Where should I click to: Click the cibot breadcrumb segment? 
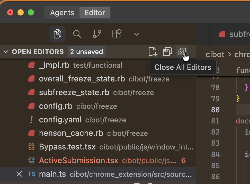(x=215, y=54)
